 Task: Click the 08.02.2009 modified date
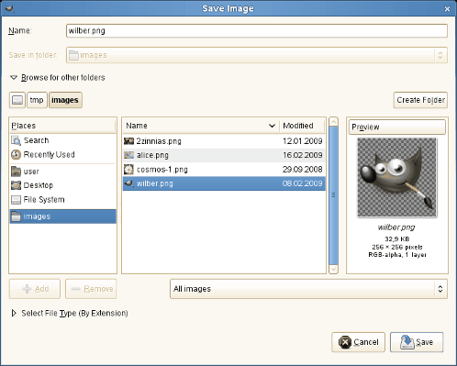click(x=303, y=183)
